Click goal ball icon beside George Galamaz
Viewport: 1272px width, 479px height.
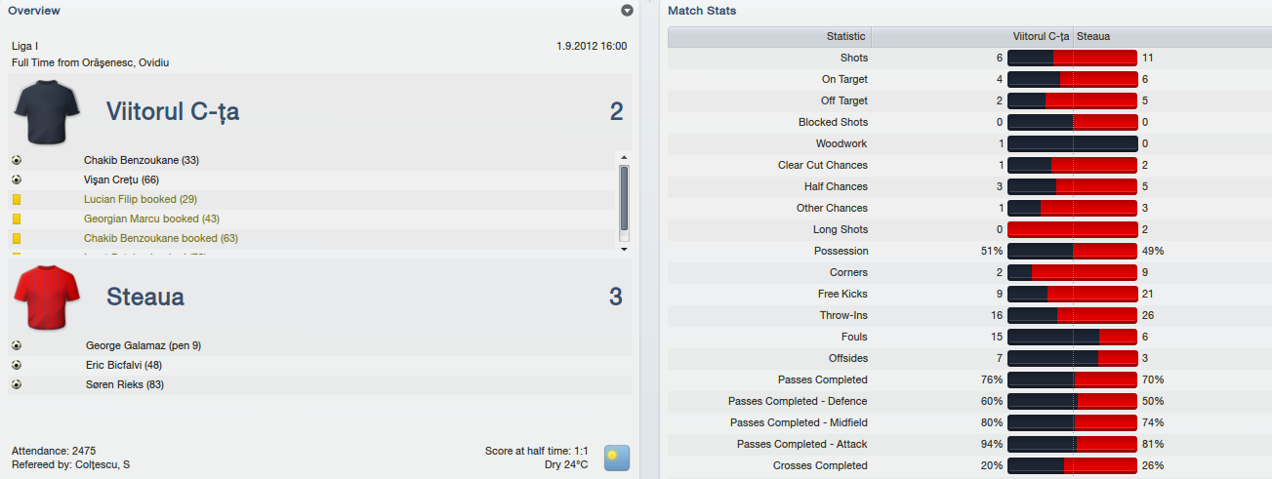pos(17,345)
